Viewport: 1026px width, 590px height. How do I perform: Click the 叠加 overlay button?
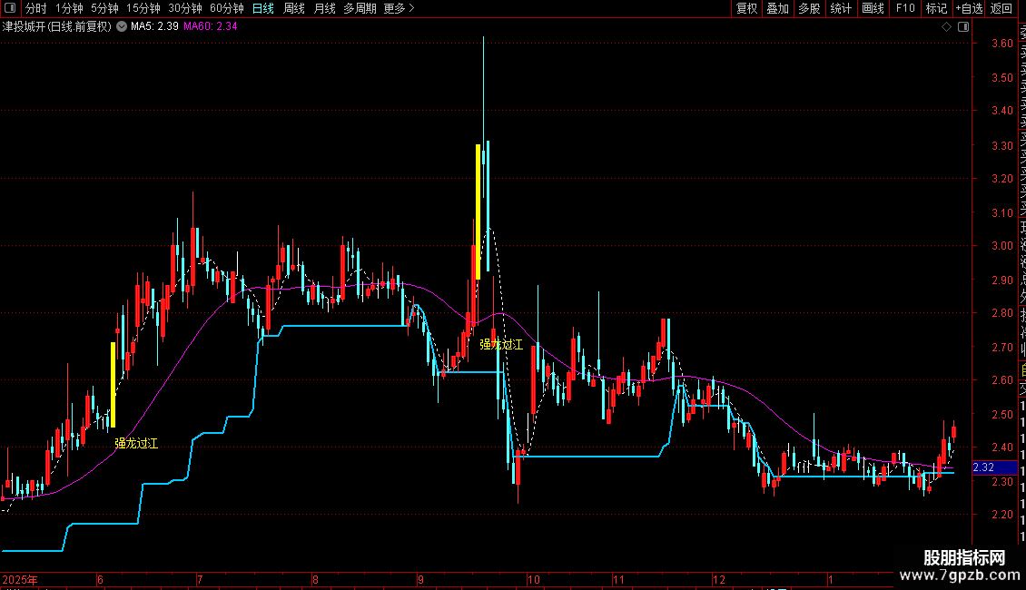778,8
